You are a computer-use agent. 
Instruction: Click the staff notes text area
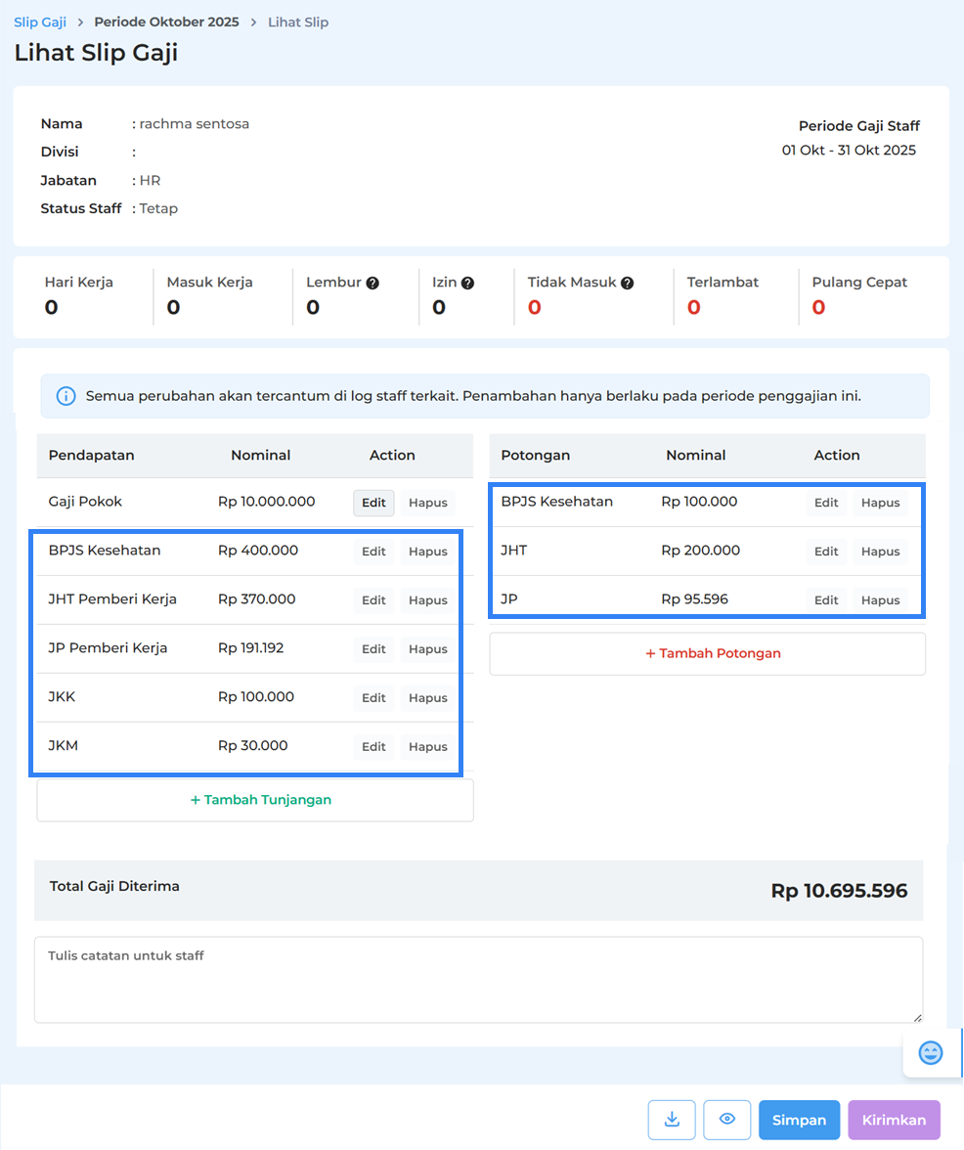478,980
